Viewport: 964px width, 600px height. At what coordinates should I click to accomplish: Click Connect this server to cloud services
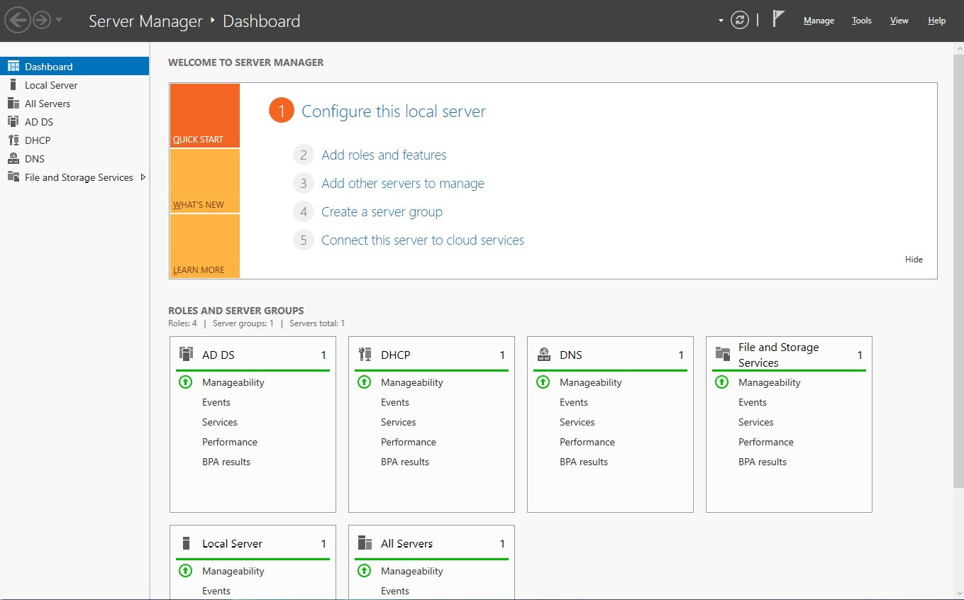[423, 240]
